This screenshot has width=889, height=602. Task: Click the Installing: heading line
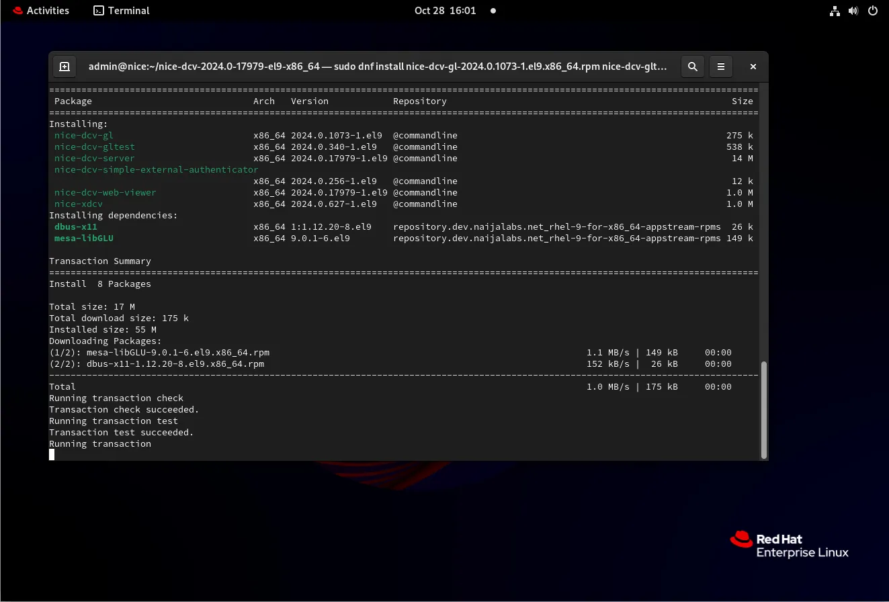[79, 124]
